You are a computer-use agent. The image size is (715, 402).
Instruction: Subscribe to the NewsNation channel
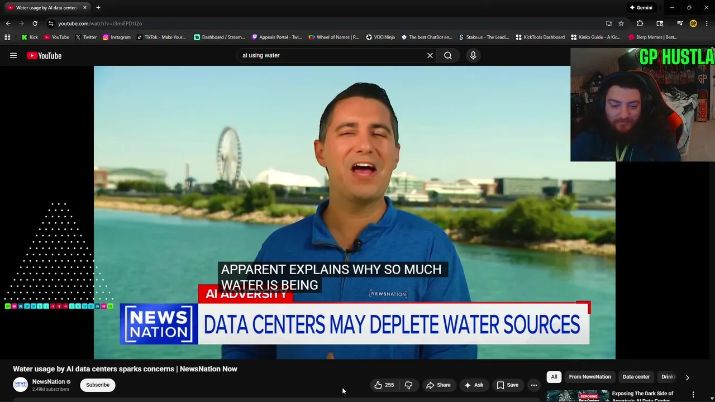[98, 385]
